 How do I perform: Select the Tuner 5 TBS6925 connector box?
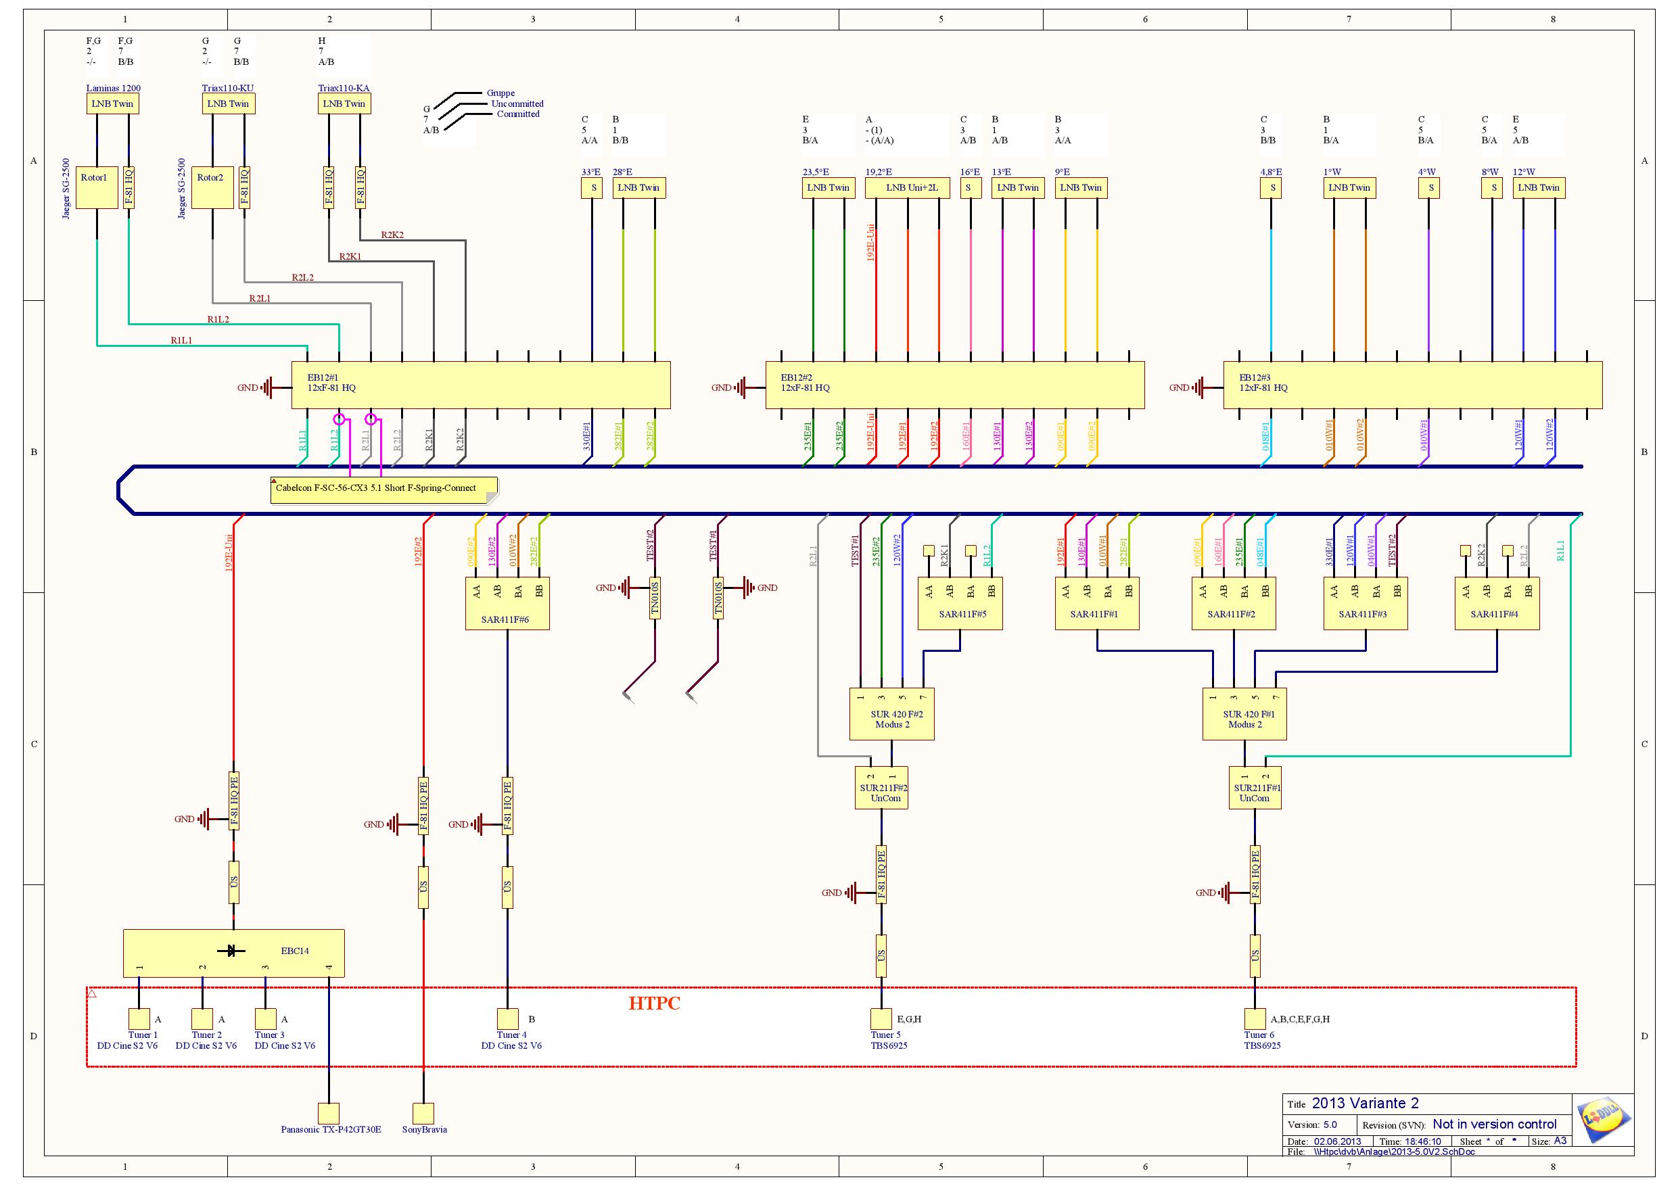click(881, 1019)
